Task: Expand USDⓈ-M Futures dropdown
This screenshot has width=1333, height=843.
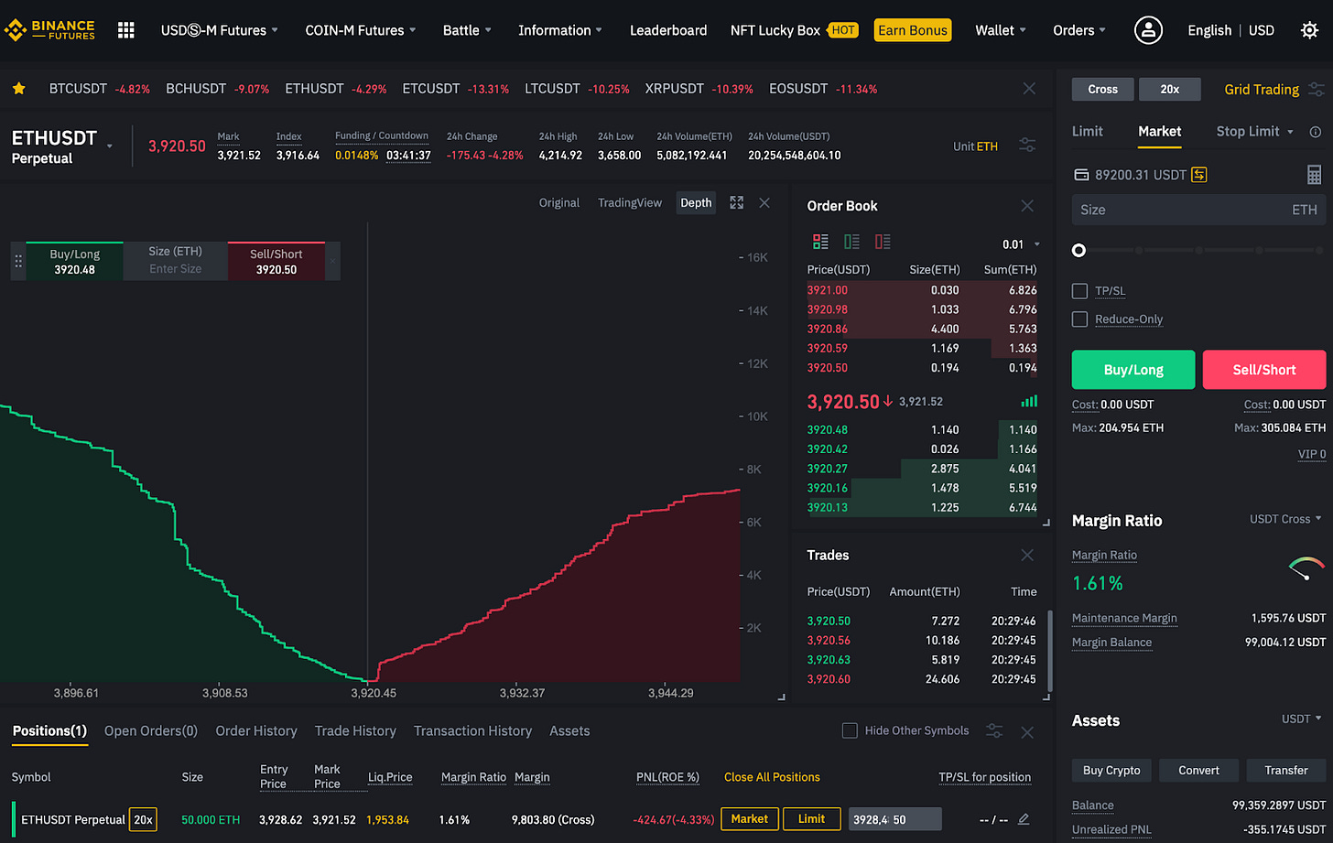Action: (x=220, y=30)
